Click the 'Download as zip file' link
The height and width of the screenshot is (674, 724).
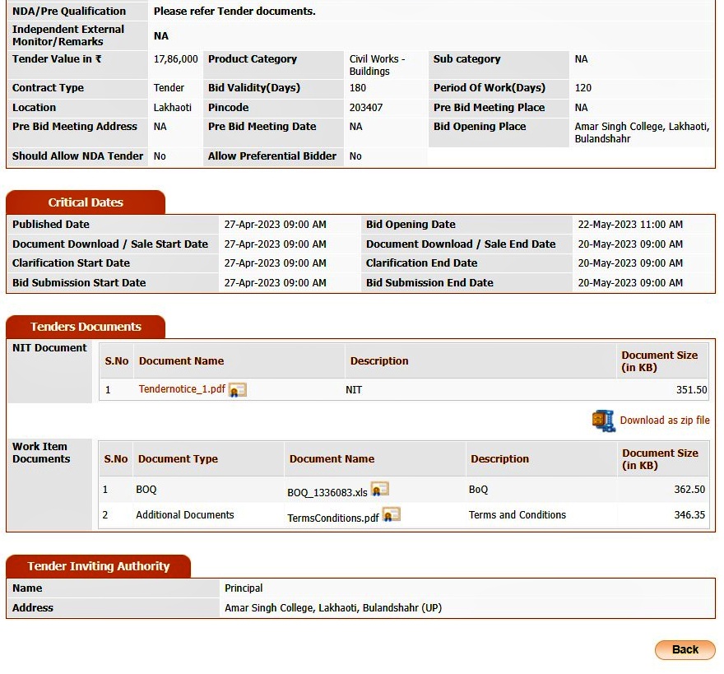(x=665, y=421)
